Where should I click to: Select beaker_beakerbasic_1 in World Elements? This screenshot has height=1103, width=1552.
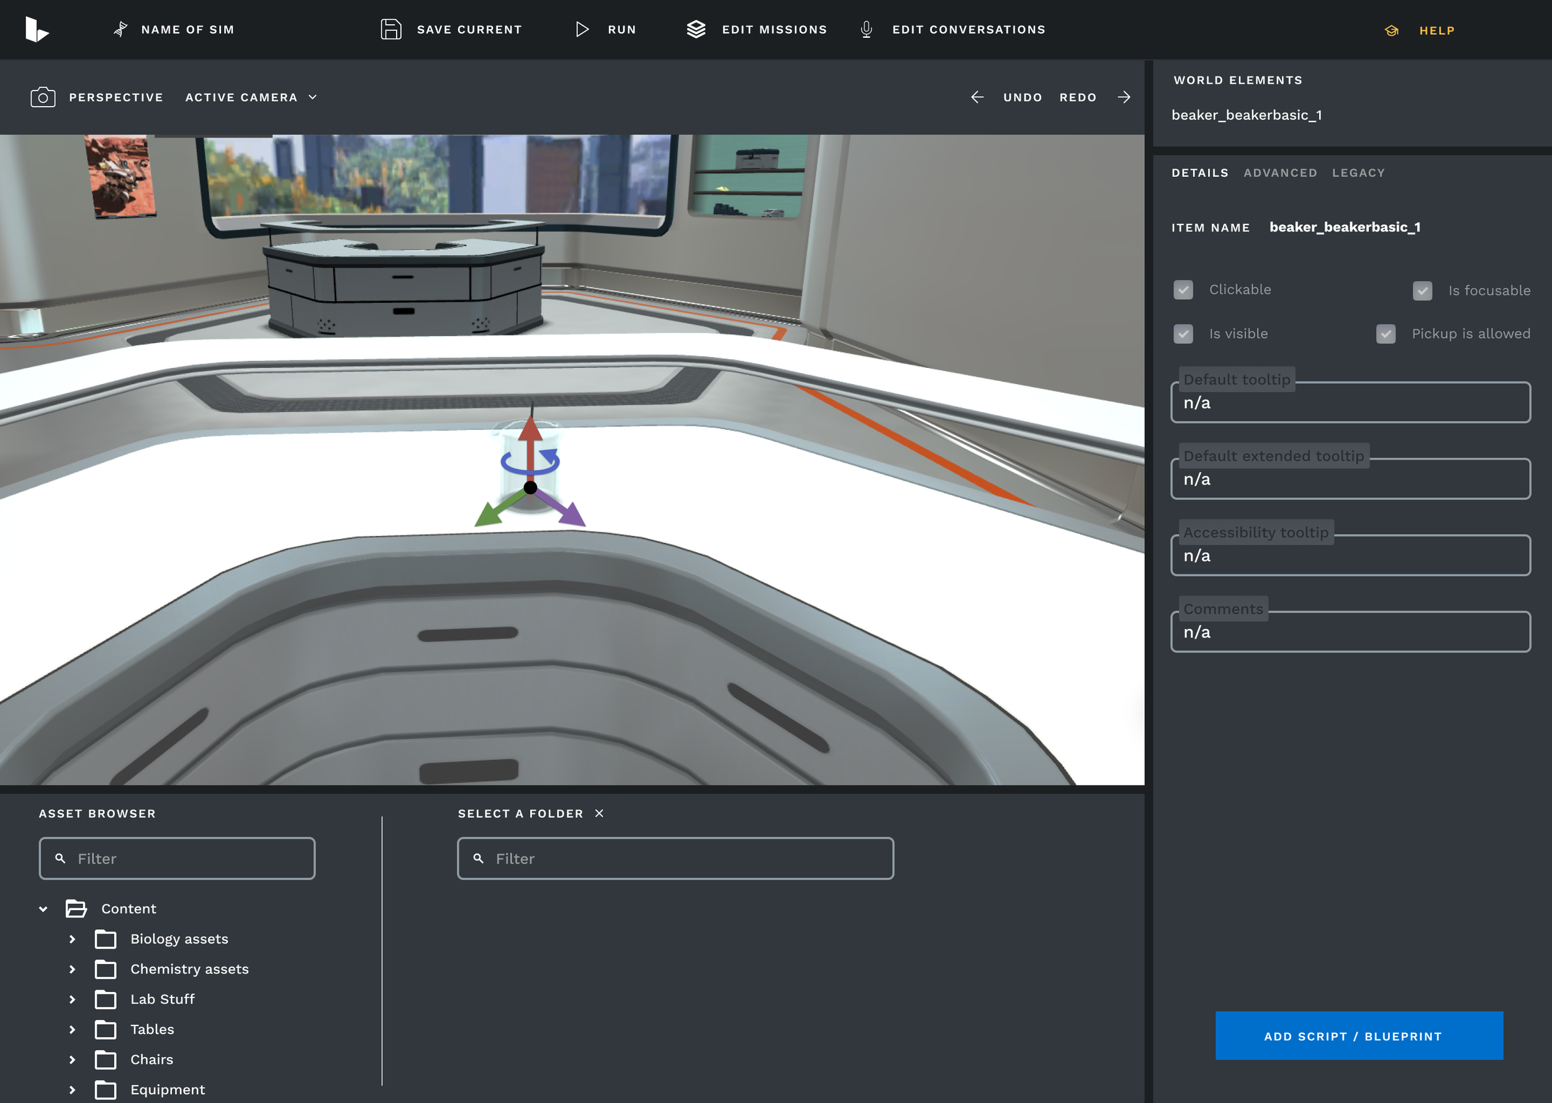1246,115
